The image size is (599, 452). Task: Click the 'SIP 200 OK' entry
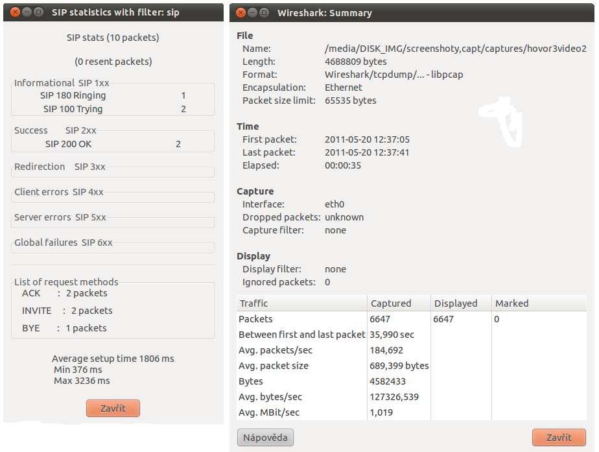pyautogui.click(x=113, y=144)
